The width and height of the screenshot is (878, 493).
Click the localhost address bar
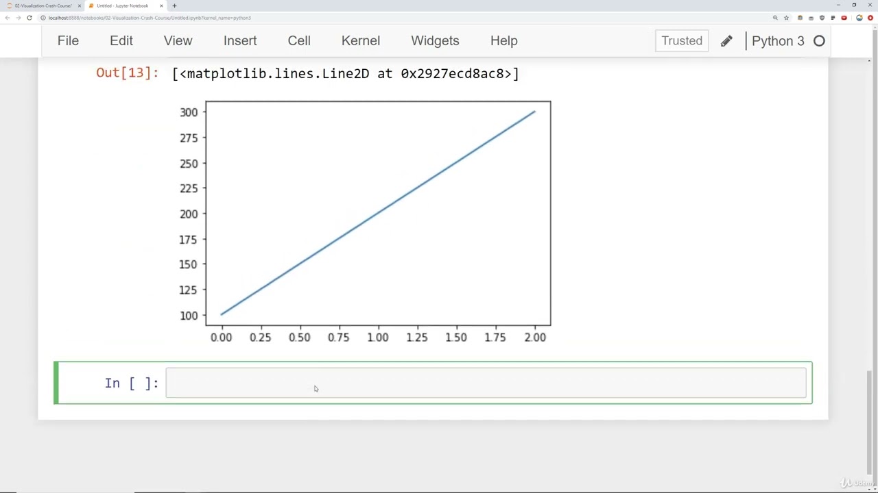pyautogui.click(x=405, y=18)
